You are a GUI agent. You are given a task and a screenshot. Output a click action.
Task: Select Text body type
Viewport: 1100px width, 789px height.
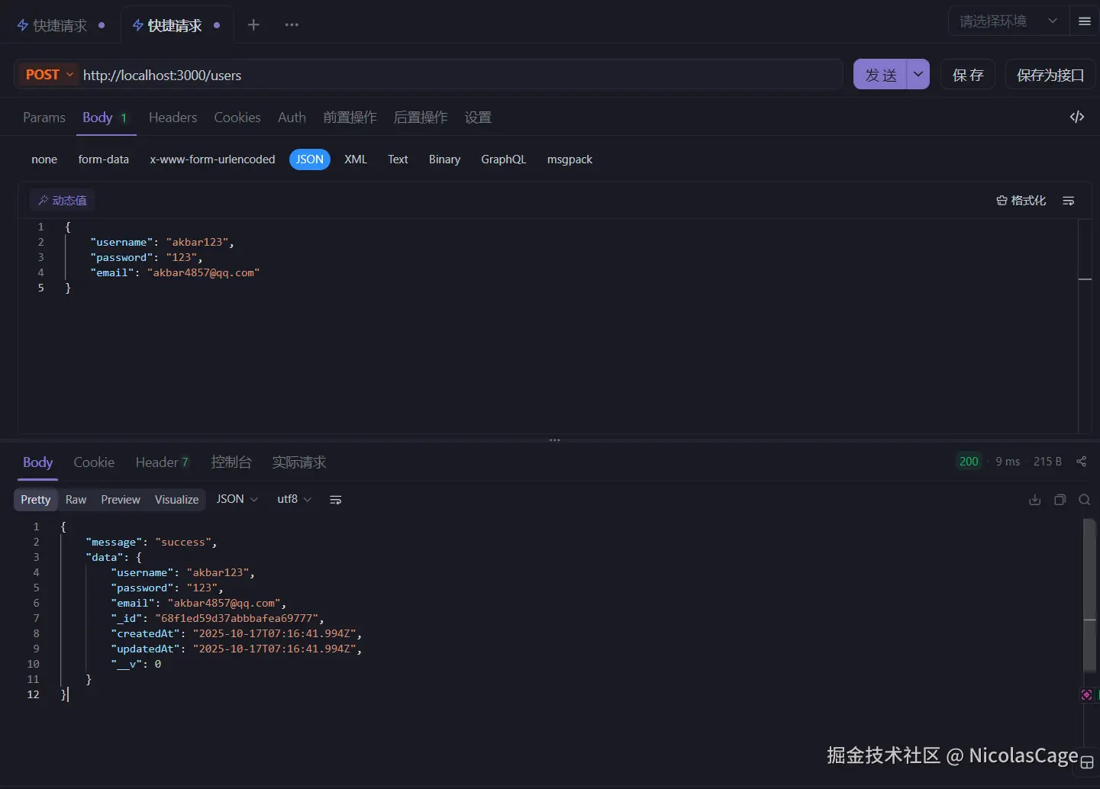pos(398,159)
